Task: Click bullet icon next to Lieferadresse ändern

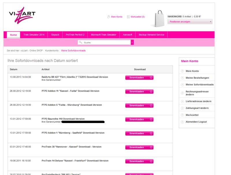Action: pyautogui.click(x=182, y=101)
